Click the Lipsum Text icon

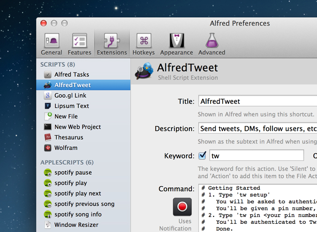(x=48, y=106)
